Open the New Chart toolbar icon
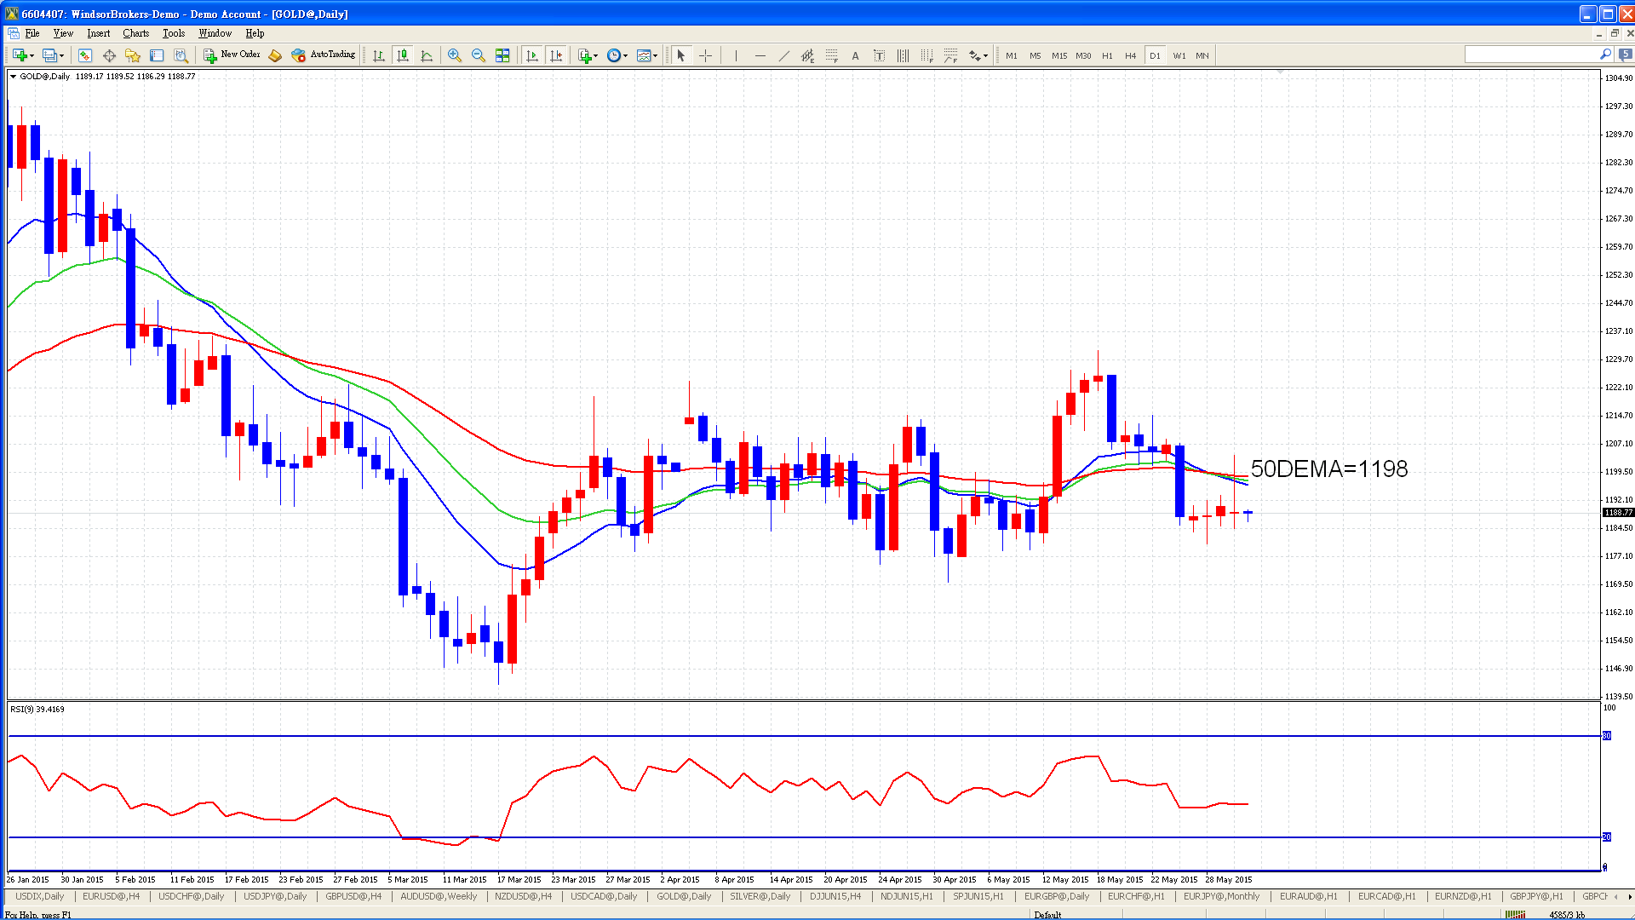The height and width of the screenshot is (920, 1635). (x=20, y=55)
